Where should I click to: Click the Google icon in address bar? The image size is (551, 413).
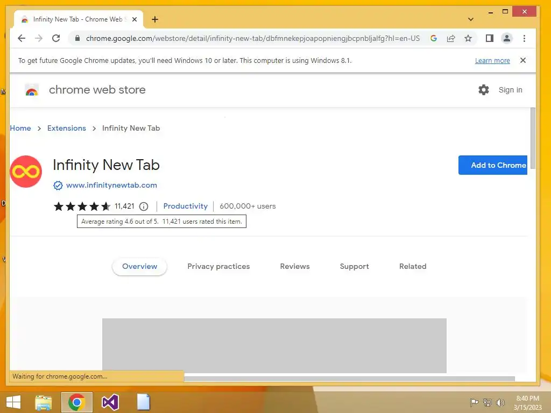tap(434, 38)
